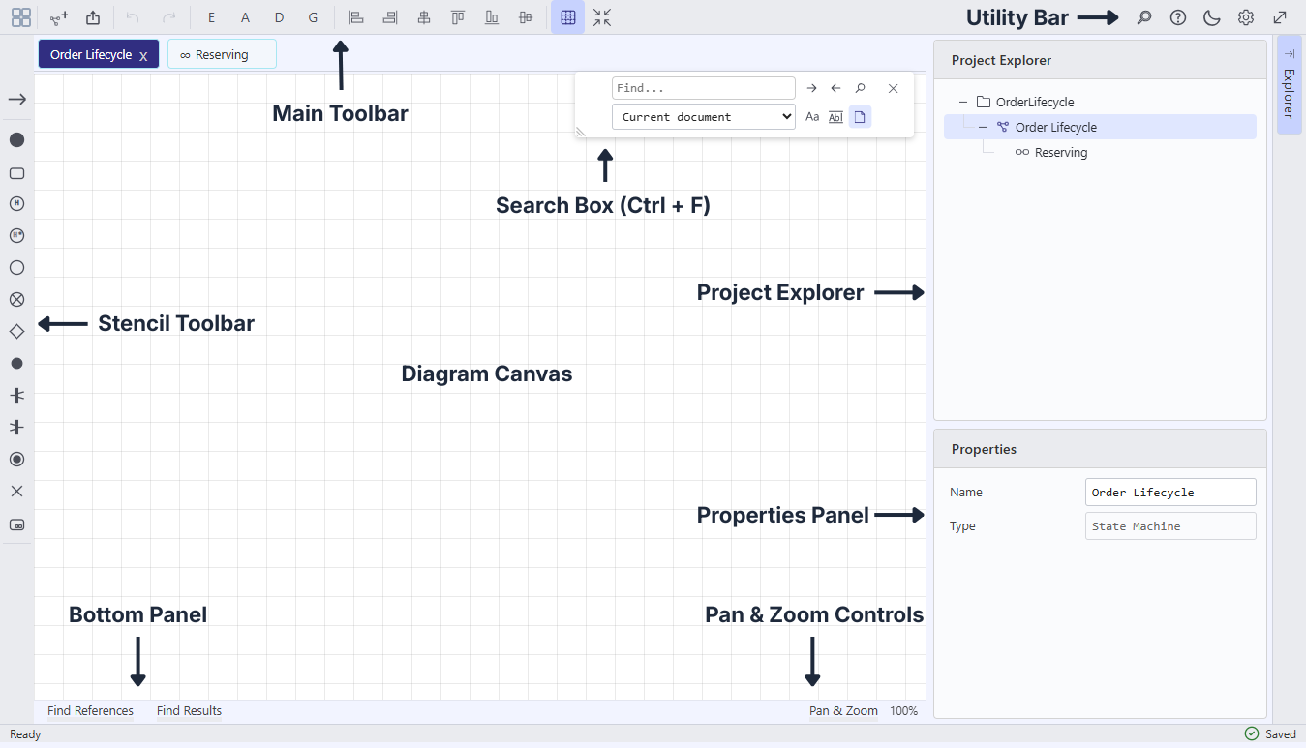Click the Find text field
Screen dimensions: 1306x748
[704, 88]
